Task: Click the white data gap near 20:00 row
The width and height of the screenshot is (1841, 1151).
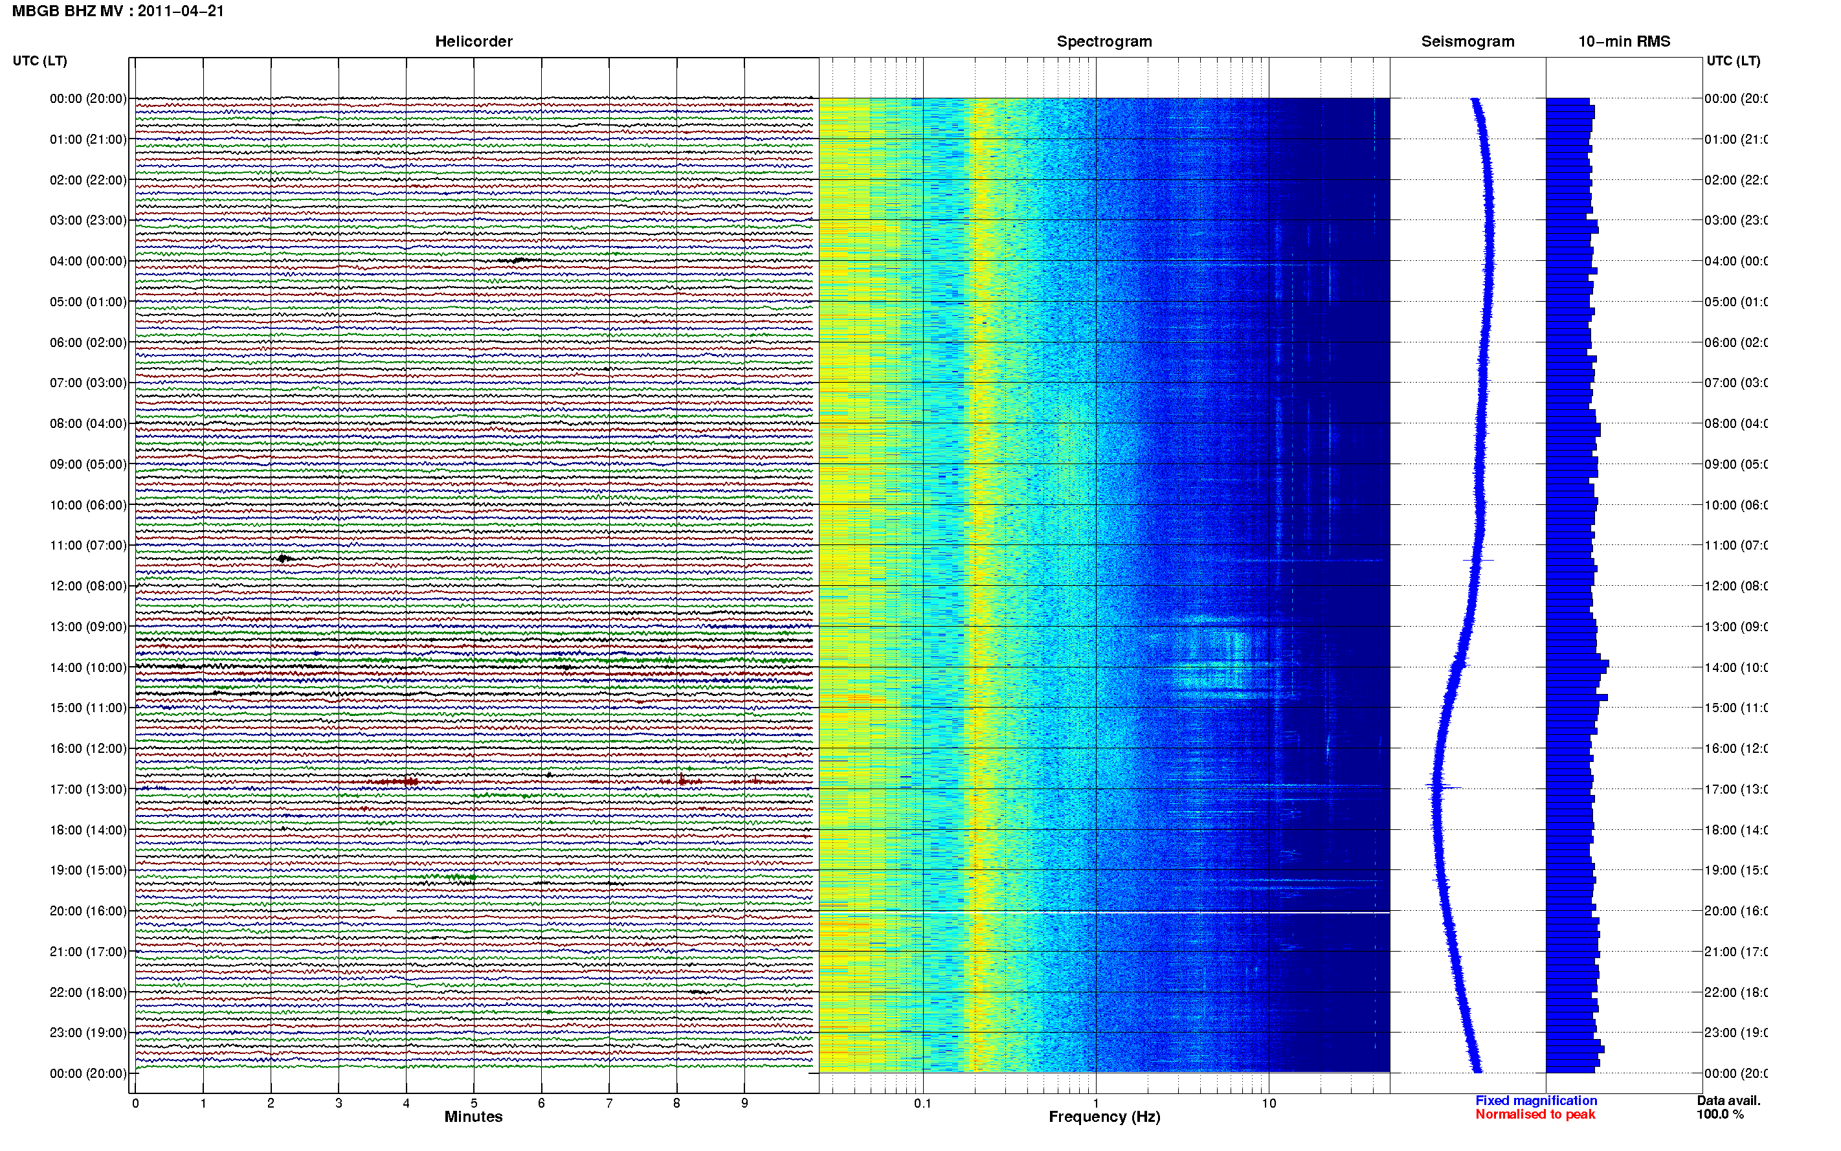Action: [x=386, y=910]
